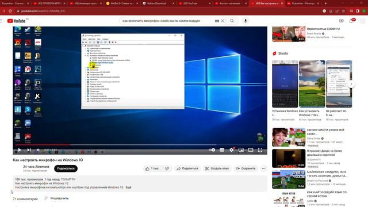
Task: Click the 71 комментарий count text
Action: click(25, 199)
